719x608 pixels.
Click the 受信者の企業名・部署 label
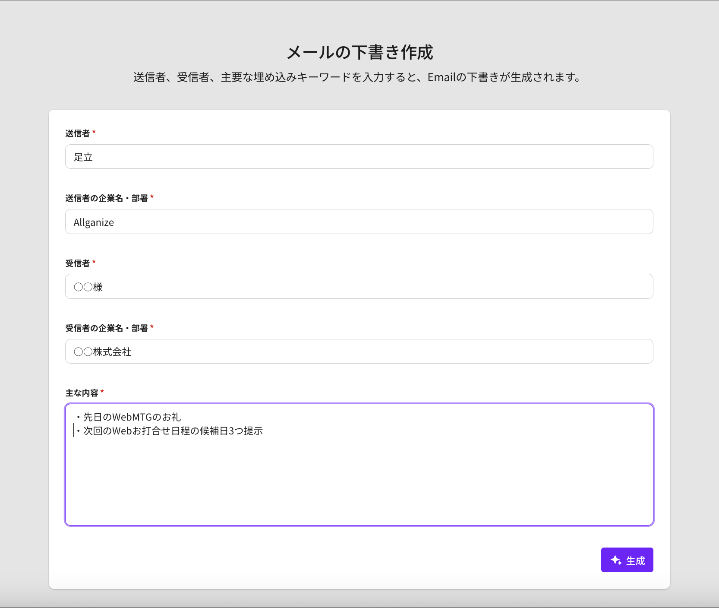click(106, 328)
